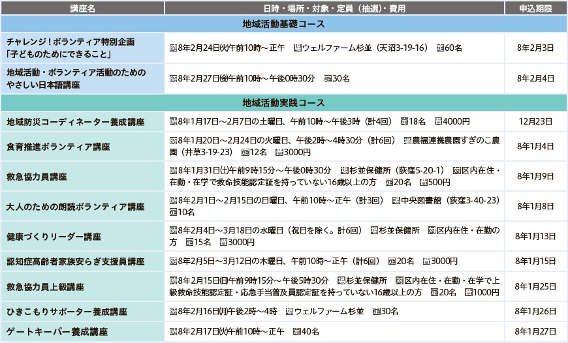This screenshot has width=568, height=343.
Task: Click the date icon in the ゲートキーパー養成講座 row
Action: click(x=173, y=331)
